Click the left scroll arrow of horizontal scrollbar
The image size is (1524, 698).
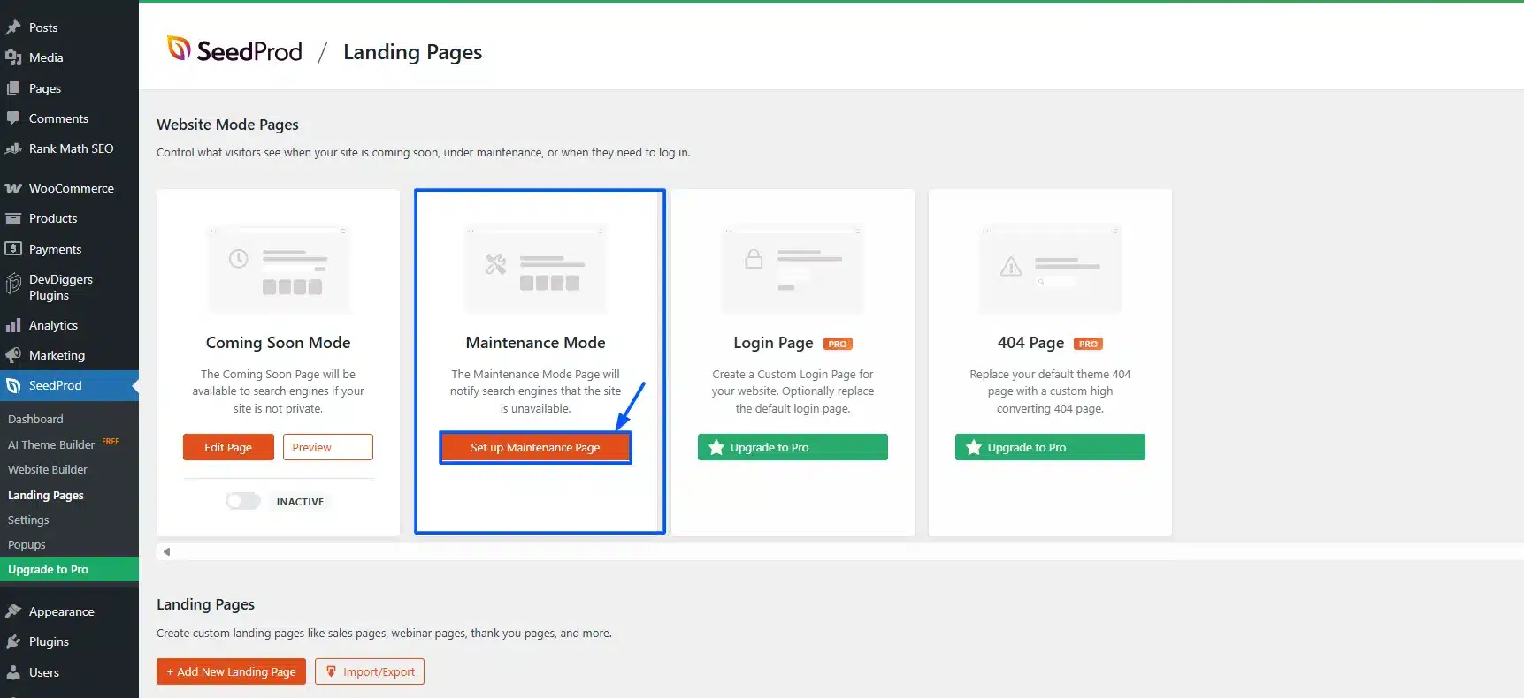(x=166, y=551)
